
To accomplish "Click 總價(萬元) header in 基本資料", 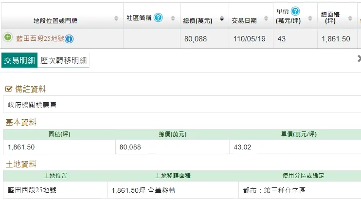I will (x=172, y=134).
